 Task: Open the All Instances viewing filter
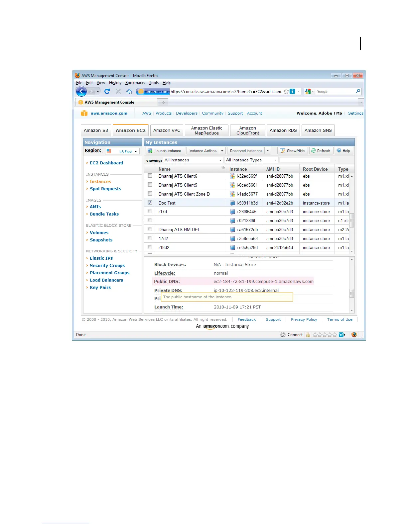click(193, 160)
